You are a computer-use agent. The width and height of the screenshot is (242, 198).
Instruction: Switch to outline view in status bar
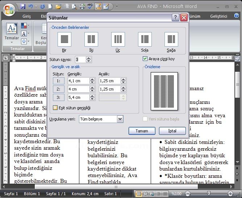(x=159, y=194)
